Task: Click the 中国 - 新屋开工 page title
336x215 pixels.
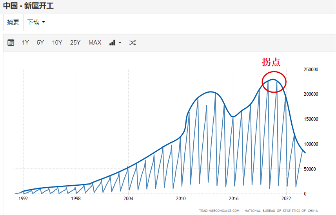Action: [29, 6]
